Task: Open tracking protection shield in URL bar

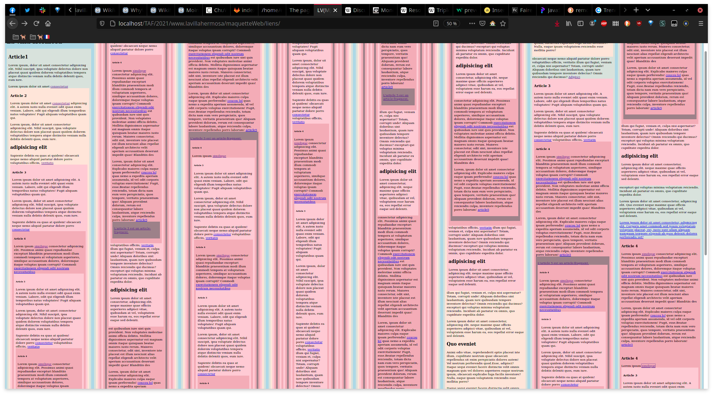Action: click(x=102, y=23)
